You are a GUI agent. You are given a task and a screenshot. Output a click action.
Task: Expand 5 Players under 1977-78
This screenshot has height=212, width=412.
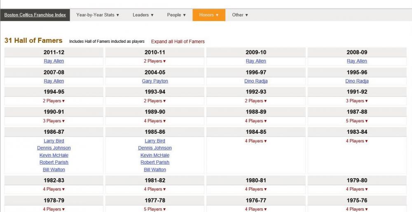[155, 209]
